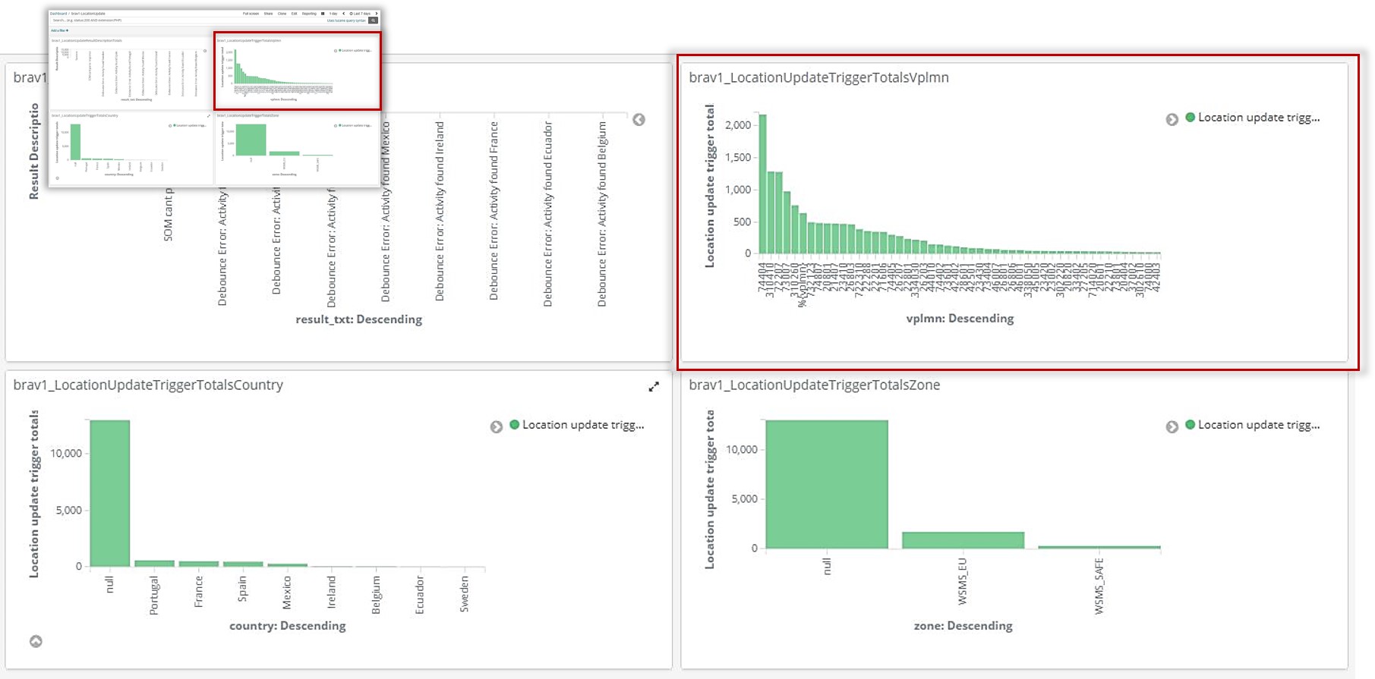Screen dimensions: 1375x679
Task: Click the '5,000' y-axis value in Zone chart
Action: tap(744, 499)
